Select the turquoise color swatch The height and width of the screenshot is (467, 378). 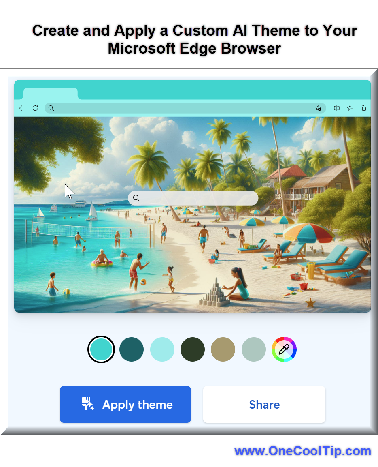(101, 349)
